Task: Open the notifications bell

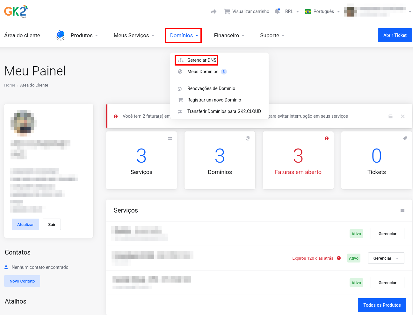Action: (277, 11)
